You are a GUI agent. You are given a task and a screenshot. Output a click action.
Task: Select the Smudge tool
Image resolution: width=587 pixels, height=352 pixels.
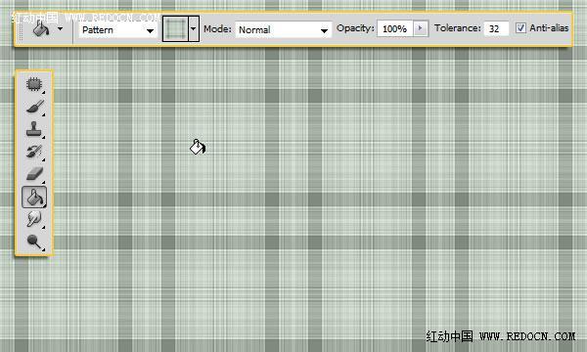(34, 219)
